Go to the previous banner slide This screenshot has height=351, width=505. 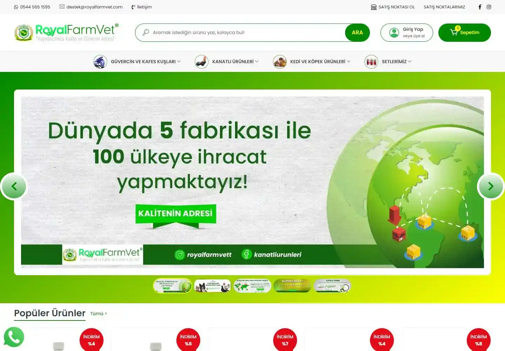14,186
